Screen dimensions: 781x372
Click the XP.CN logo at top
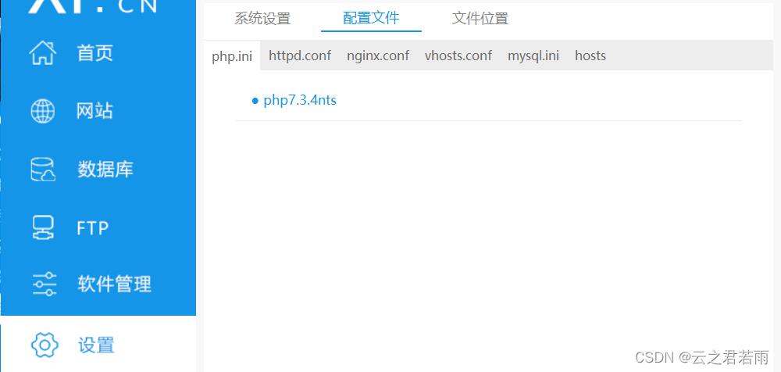point(93,6)
